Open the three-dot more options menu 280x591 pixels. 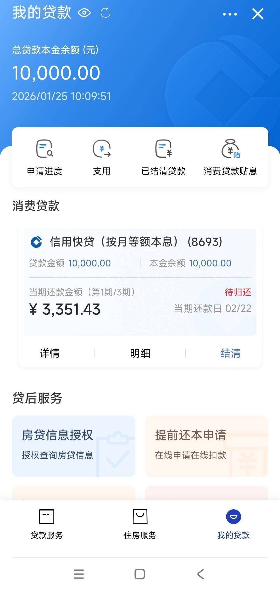pyautogui.click(x=230, y=14)
